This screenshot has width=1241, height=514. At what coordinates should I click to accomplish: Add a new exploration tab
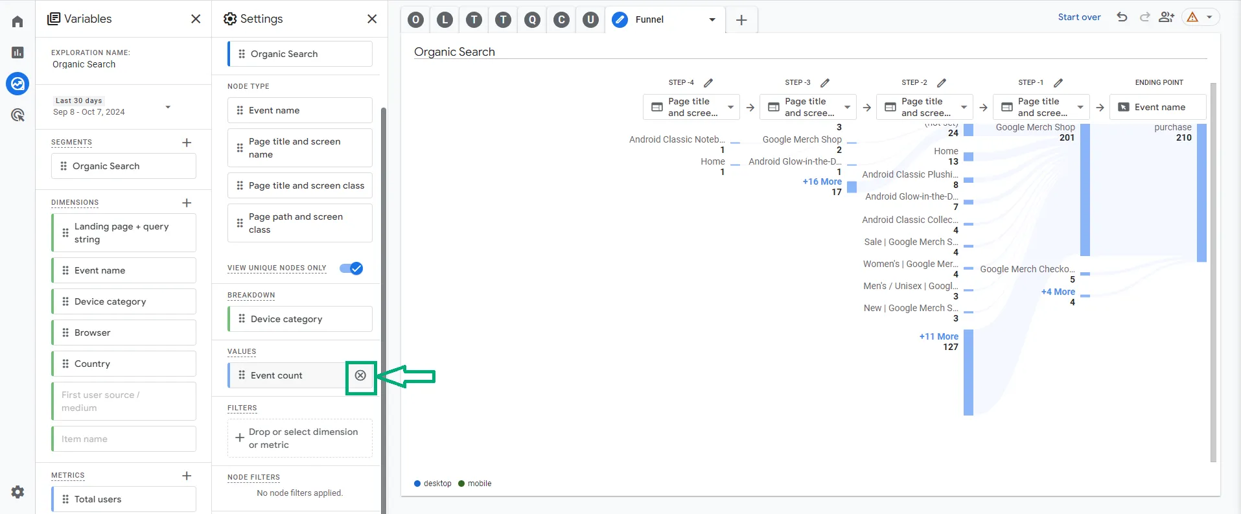[741, 20]
